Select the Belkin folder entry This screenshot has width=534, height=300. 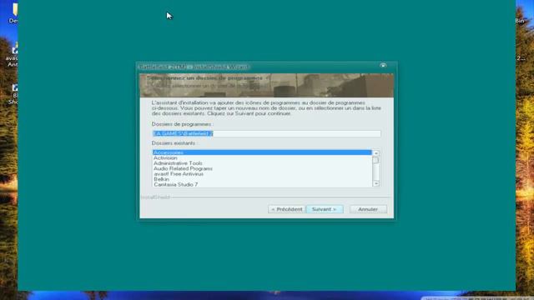pos(262,179)
